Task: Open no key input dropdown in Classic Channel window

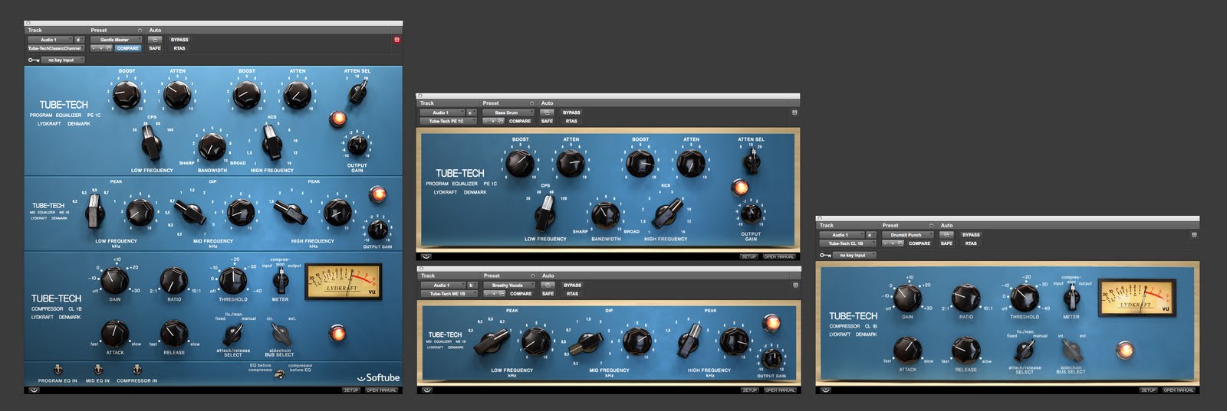Action: point(63,60)
